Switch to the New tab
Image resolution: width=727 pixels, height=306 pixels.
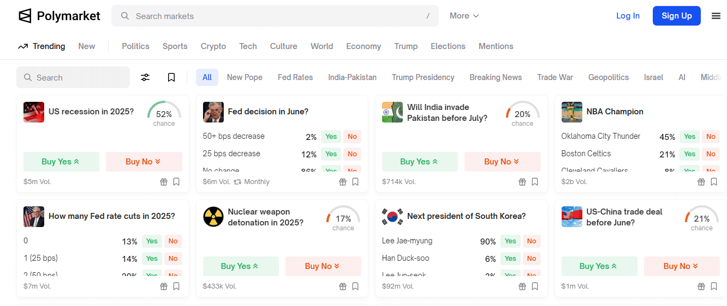[x=87, y=46]
